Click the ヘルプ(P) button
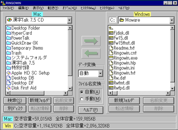Screen dimensions: 178x130 click(x=91, y=110)
